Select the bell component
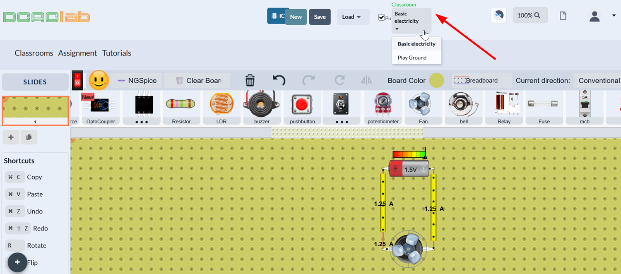The image size is (621, 274). click(x=464, y=108)
